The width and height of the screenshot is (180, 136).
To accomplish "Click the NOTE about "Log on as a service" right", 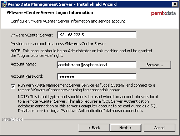I will (81, 53).
